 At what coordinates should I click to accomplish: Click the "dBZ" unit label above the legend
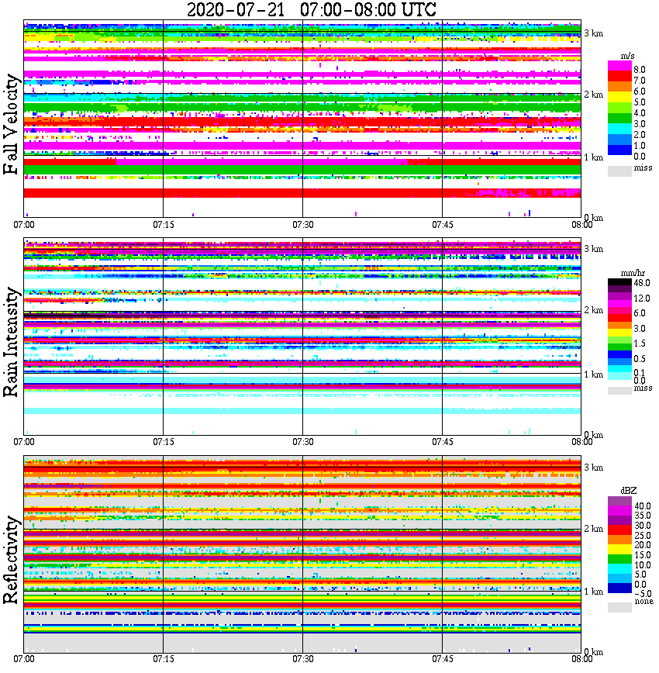tap(629, 491)
